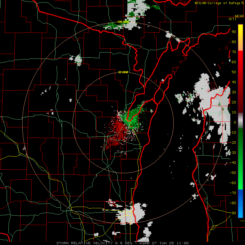Click the positive 30 scale value

(234, 92)
